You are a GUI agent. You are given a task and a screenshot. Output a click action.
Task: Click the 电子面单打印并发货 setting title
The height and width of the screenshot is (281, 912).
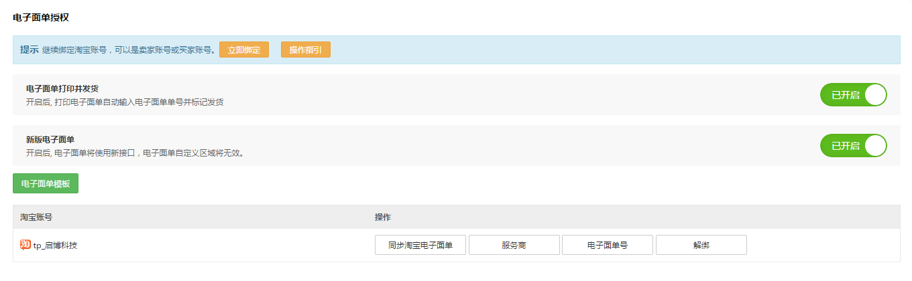62,89
